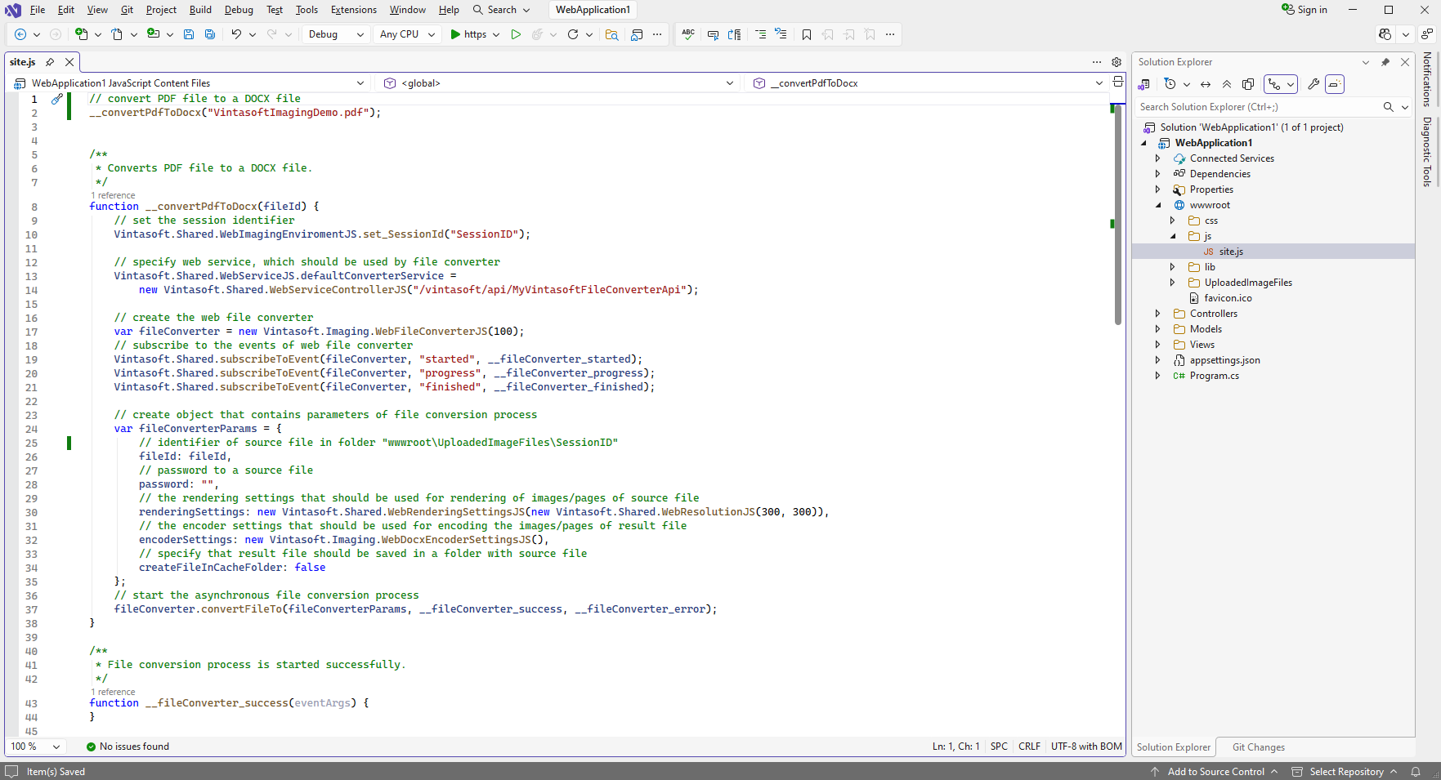
Task: Switch to the Git Changes tab
Action: (x=1258, y=747)
